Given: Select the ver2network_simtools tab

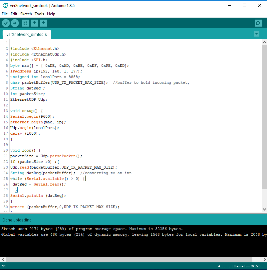Looking at the screenshot, I should (27, 35).
